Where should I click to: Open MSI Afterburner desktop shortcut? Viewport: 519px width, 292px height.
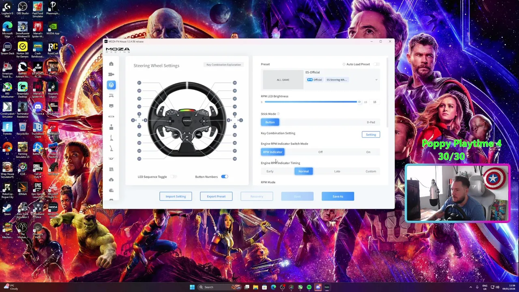point(7,90)
